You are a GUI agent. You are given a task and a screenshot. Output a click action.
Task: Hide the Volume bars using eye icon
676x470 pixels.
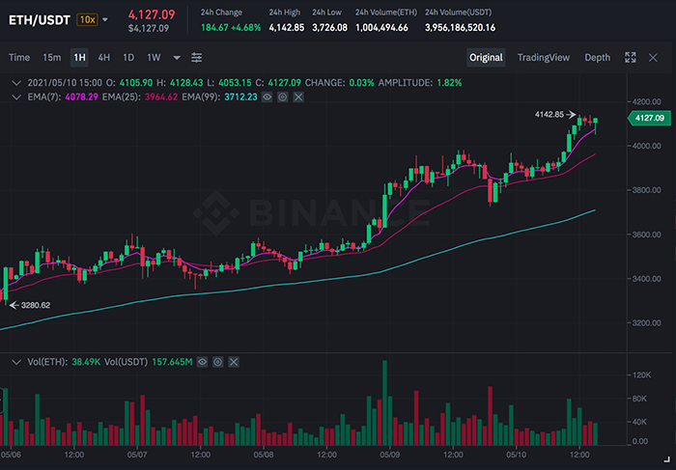[201, 362]
